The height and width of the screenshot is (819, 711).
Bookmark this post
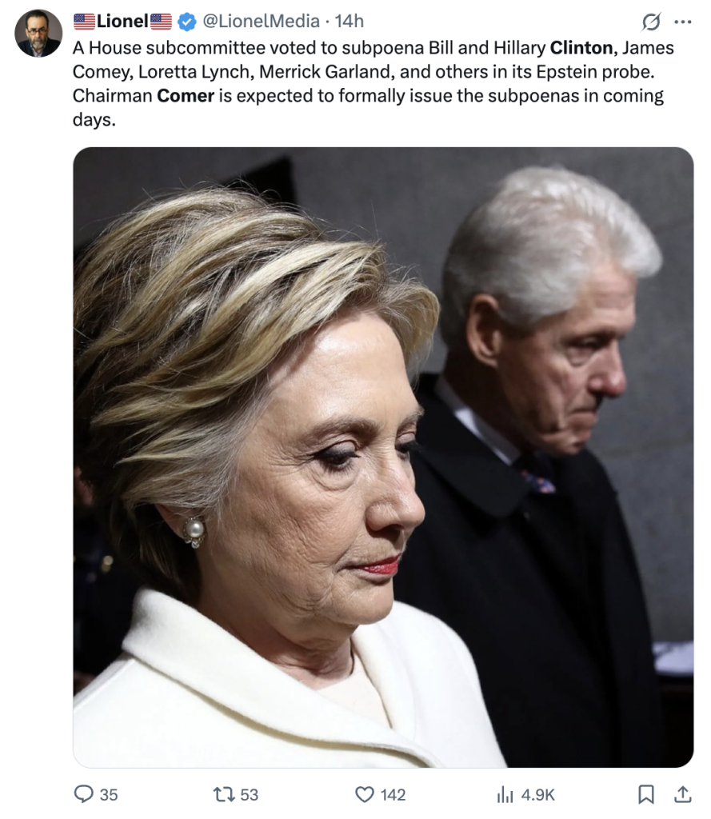click(x=646, y=794)
